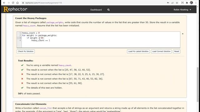Screen dimensions: 200x112
Task: Reset the code editor
Action: pyautogui.click(x=177, y=51)
